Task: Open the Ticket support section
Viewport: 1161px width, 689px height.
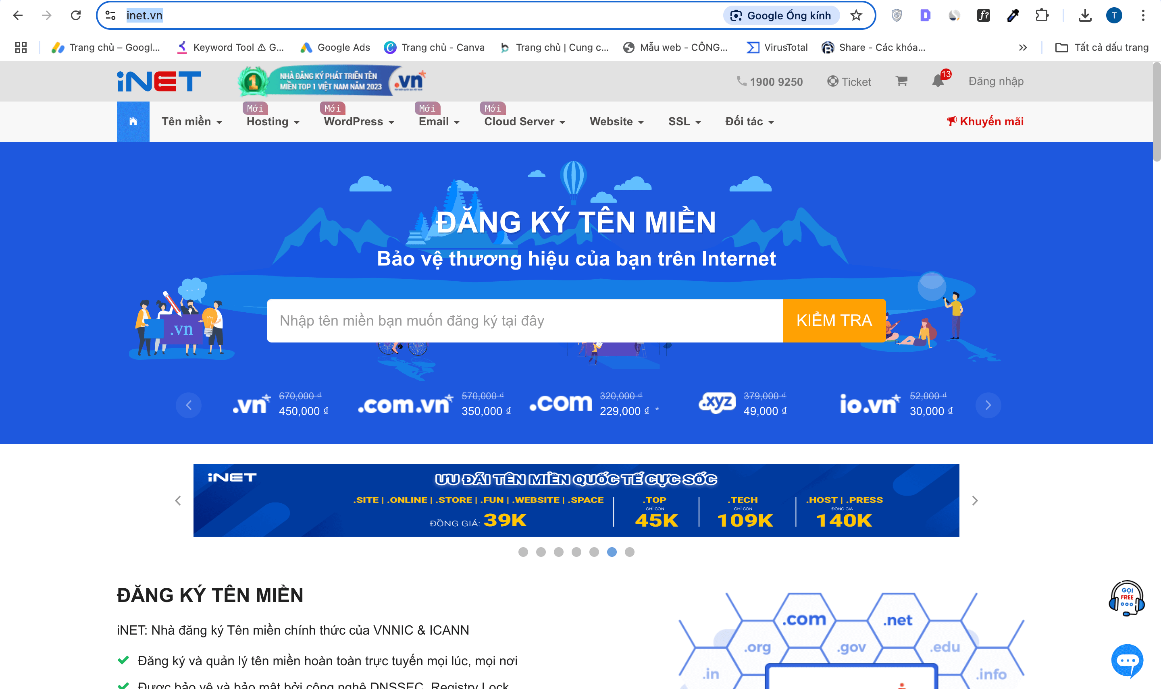Action: point(849,82)
